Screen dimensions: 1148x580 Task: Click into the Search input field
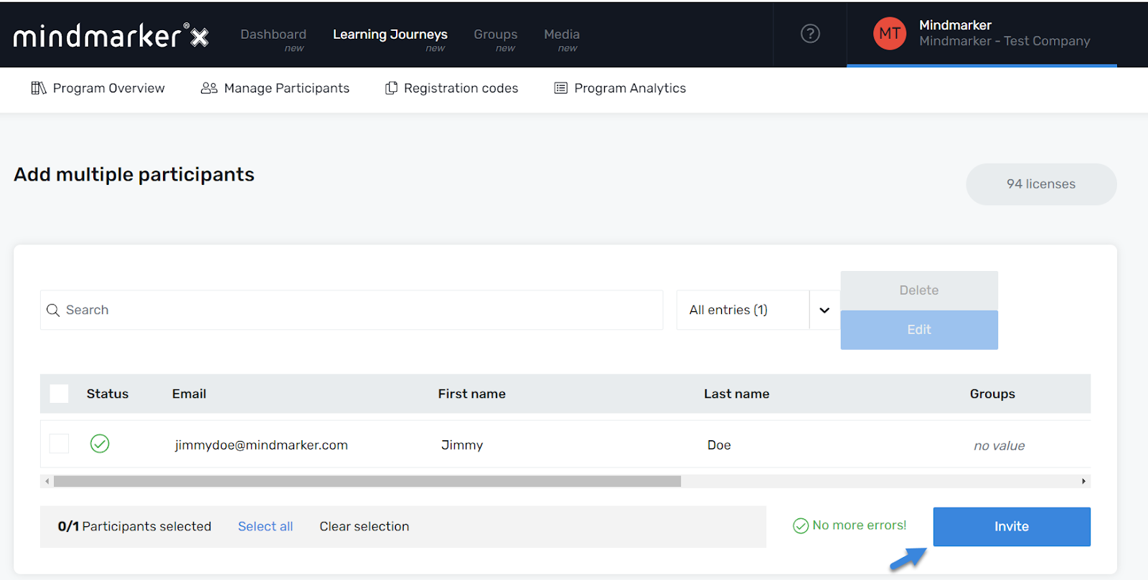(352, 310)
